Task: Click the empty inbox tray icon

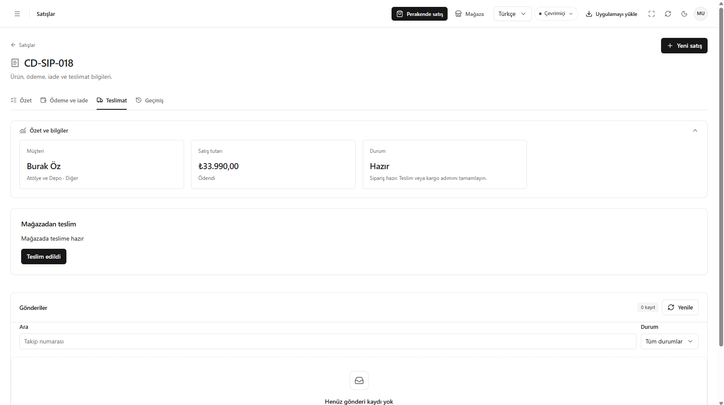Action: coord(359,380)
